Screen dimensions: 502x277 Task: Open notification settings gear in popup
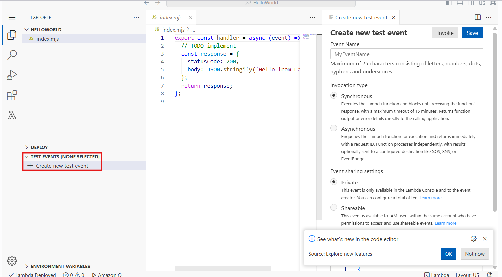pyautogui.click(x=474, y=239)
